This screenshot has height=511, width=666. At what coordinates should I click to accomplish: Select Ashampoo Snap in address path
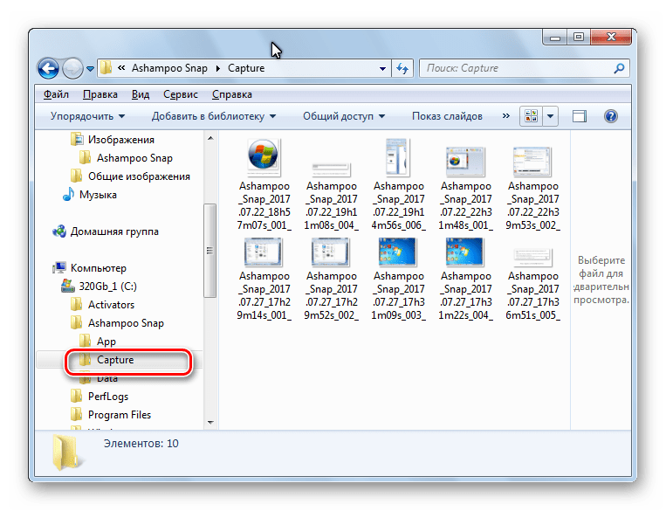(169, 68)
